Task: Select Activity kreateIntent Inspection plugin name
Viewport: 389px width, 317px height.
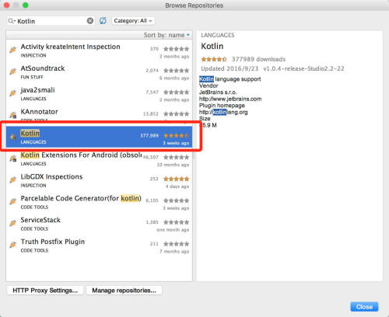Action: 70,47
